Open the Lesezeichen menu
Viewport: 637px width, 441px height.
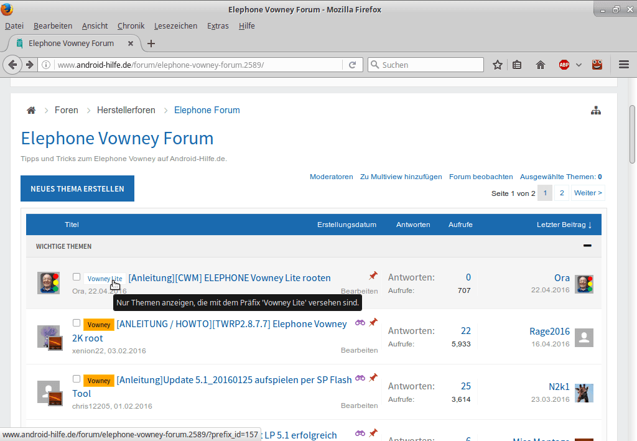pyautogui.click(x=175, y=26)
